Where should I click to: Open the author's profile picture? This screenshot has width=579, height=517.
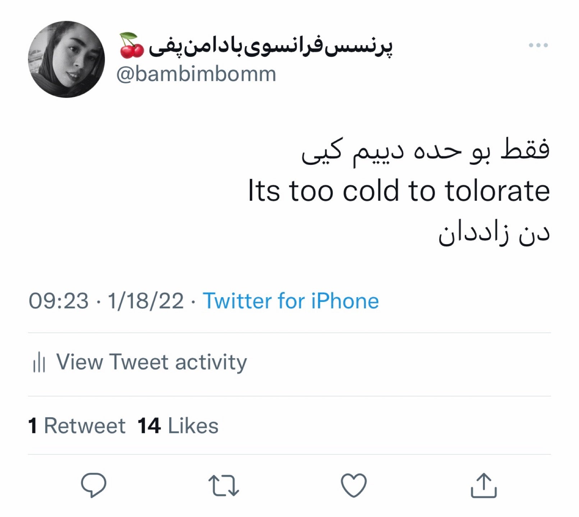66,59
